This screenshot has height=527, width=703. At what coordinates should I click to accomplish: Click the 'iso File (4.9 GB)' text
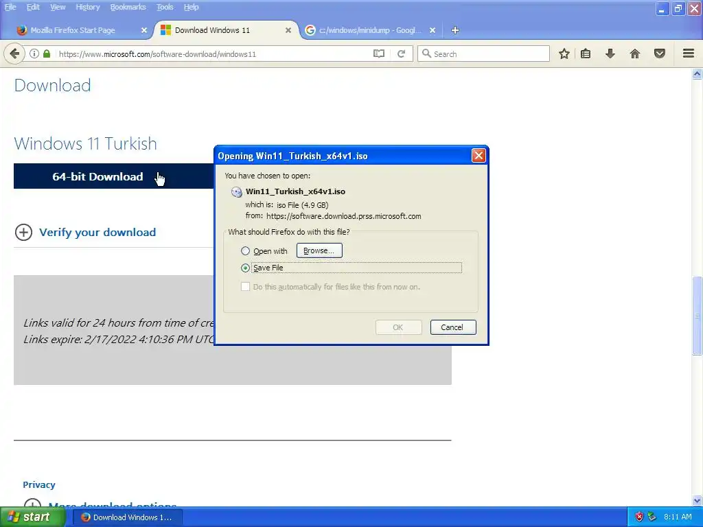pyautogui.click(x=303, y=204)
